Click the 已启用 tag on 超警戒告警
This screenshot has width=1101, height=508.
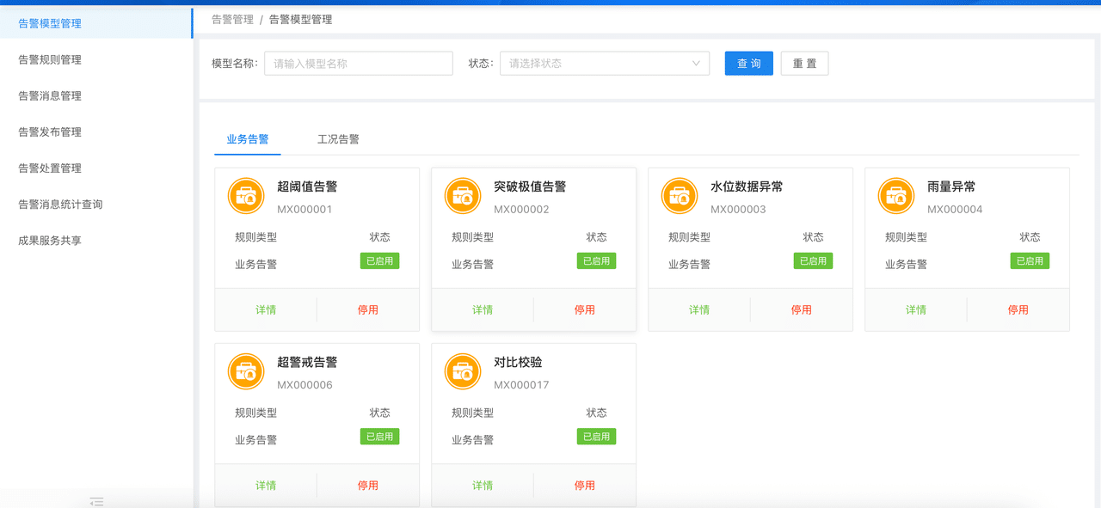[x=379, y=436]
